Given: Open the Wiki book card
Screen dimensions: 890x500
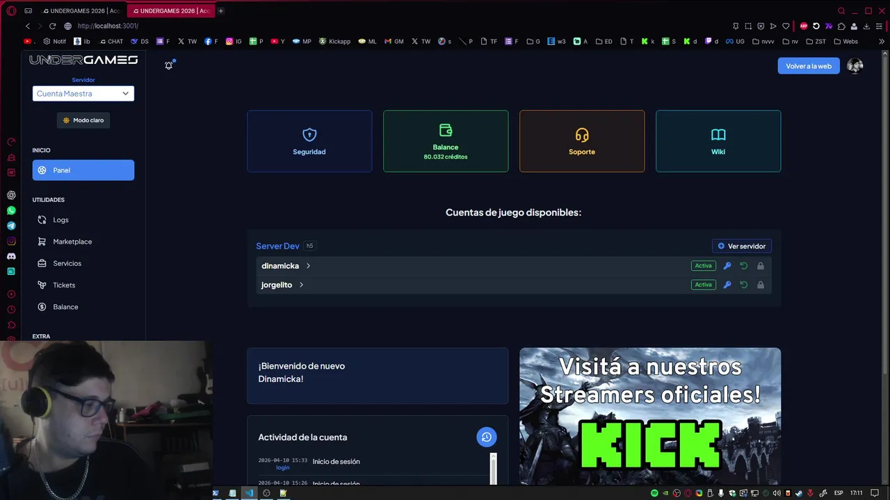Looking at the screenshot, I should (x=718, y=141).
